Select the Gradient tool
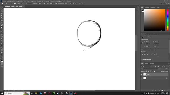 pos(2,36)
